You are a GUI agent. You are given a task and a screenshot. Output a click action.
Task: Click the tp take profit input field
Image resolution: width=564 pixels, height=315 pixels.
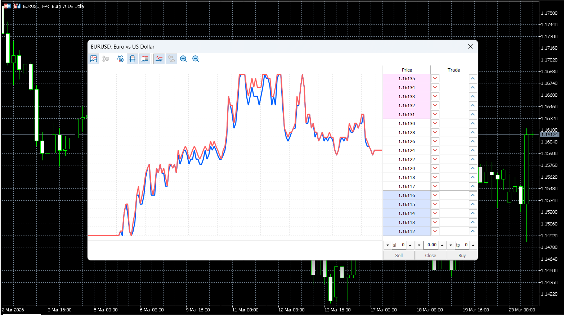point(462,245)
